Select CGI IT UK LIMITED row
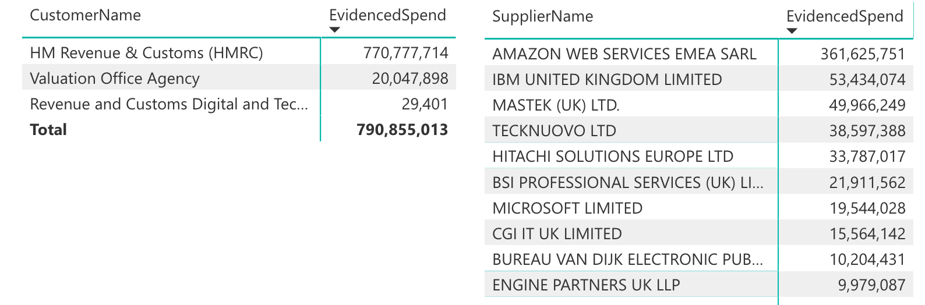Image resolution: width=925 pixels, height=305 pixels. (x=557, y=234)
